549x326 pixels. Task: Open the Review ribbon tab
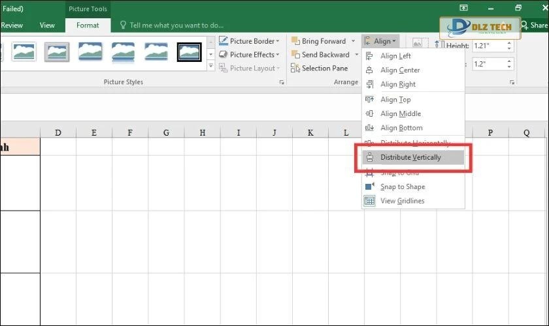coord(12,25)
